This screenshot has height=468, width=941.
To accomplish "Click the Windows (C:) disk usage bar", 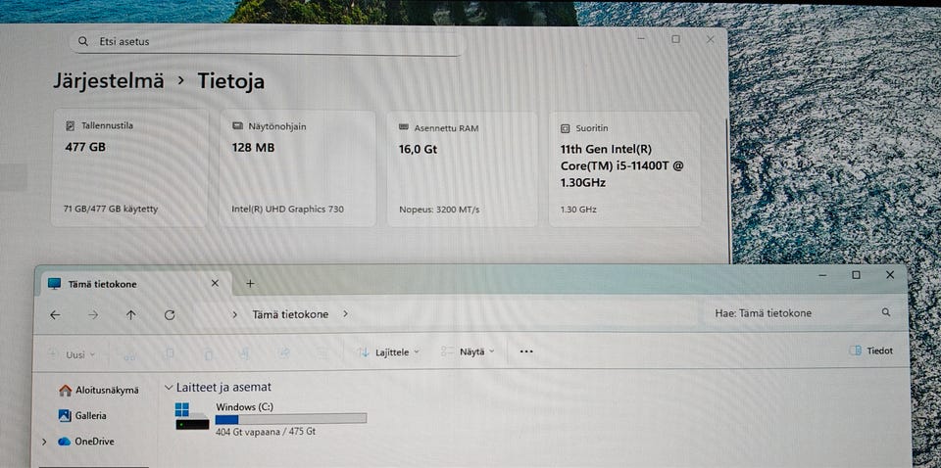I will 291,419.
